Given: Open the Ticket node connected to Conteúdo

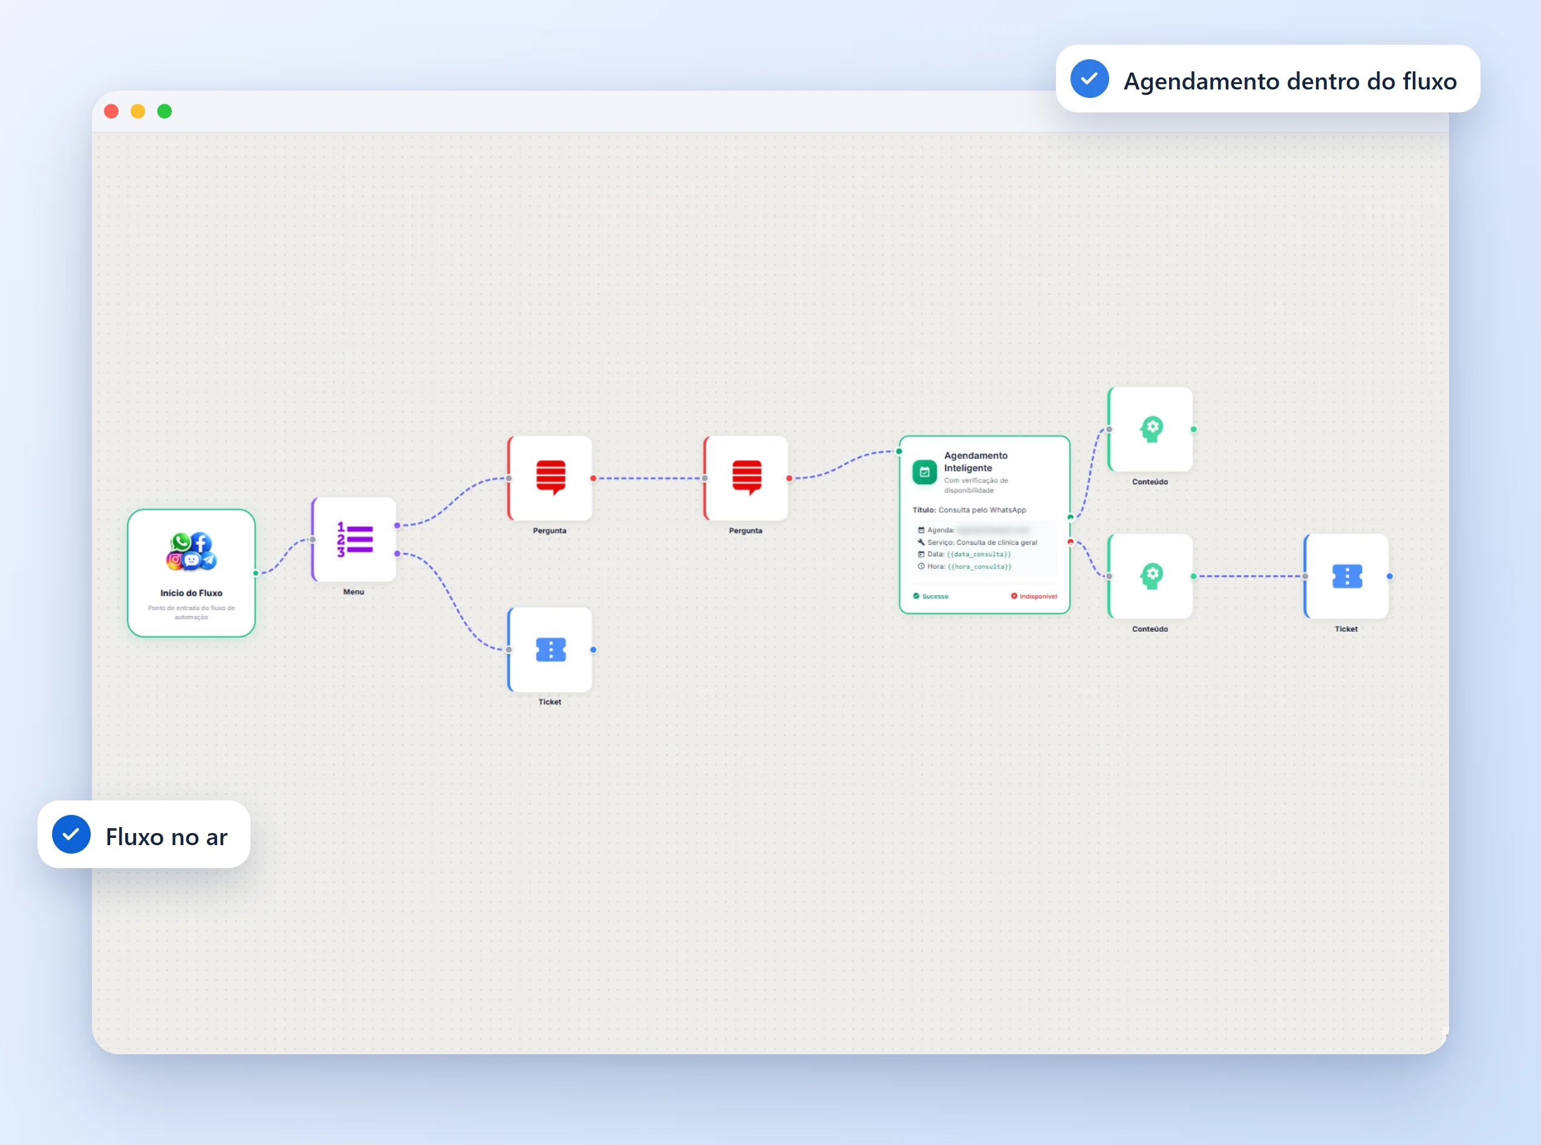Looking at the screenshot, I should (1346, 576).
